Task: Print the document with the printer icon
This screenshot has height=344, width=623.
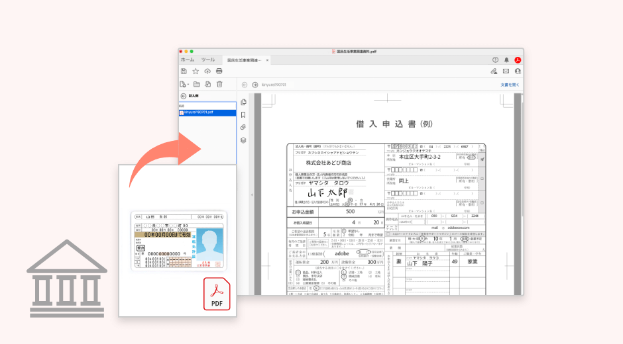Action: (219, 71)
